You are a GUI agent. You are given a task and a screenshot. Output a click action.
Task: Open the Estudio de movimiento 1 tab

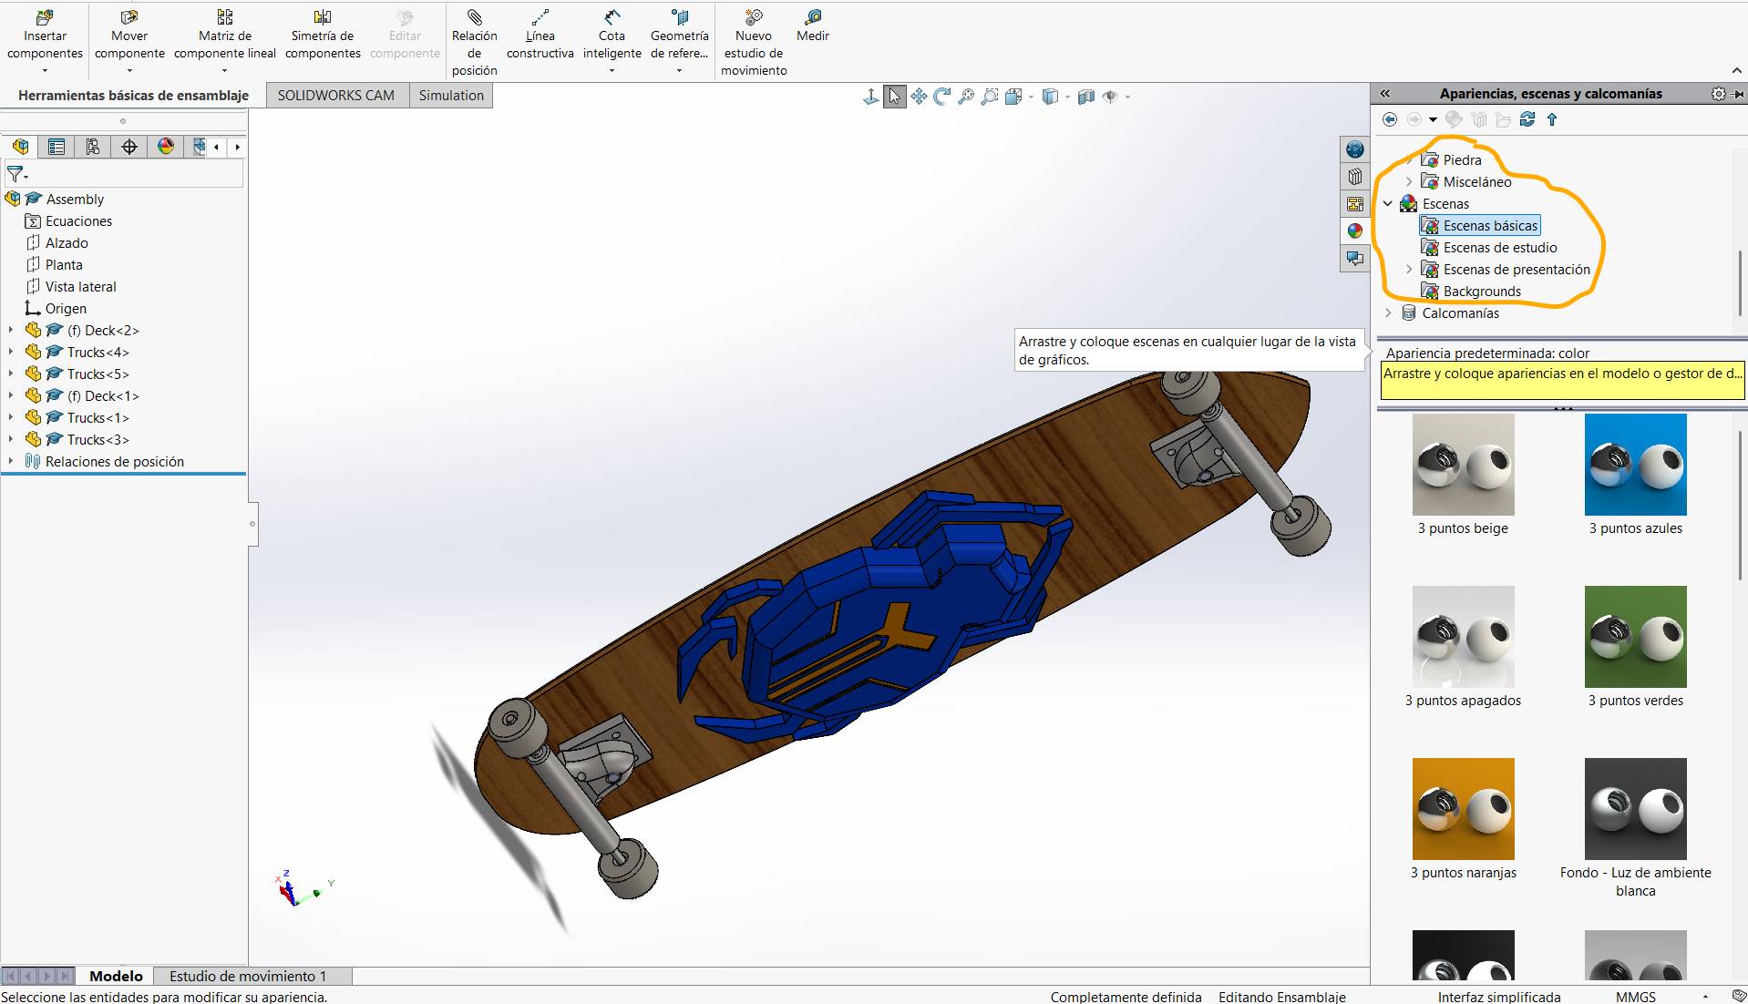(x=247, y=976)
